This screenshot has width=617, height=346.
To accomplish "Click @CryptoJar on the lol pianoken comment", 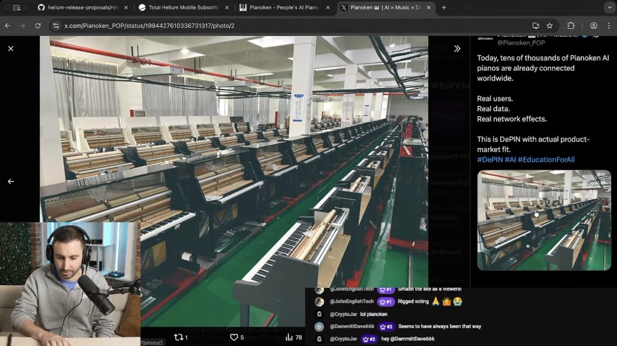I will point(343,314).
